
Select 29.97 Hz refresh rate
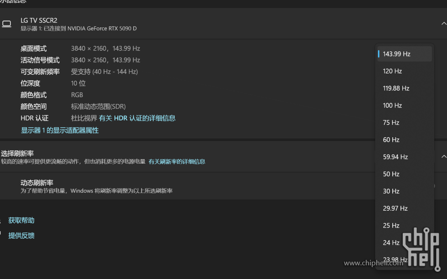pos(395,208)
